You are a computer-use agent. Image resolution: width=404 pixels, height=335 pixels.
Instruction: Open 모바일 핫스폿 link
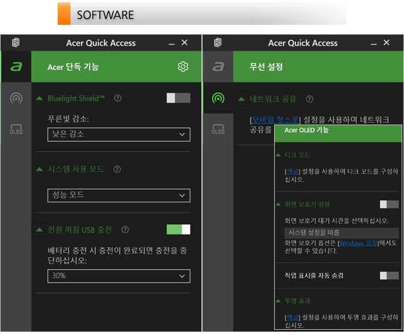pos(275,120)
